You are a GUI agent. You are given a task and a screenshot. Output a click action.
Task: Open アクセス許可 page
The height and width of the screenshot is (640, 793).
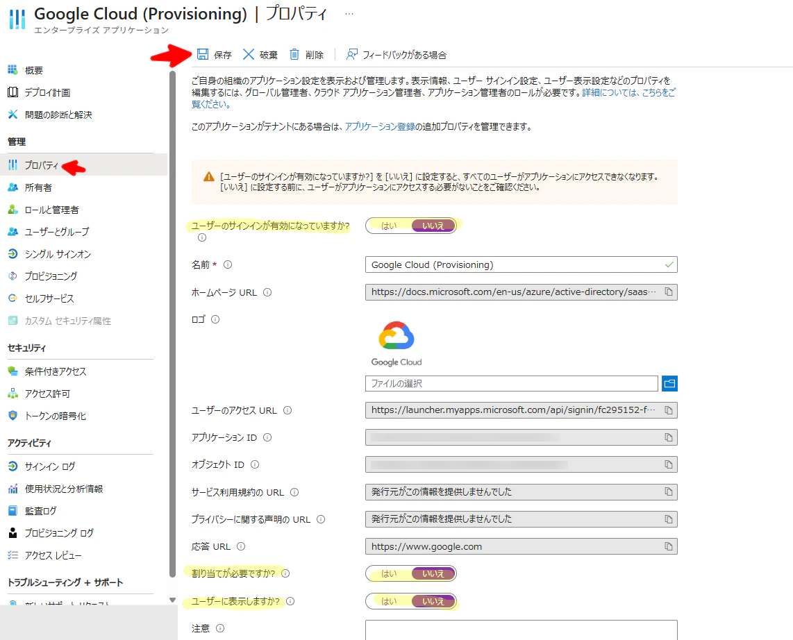point(47,394)
